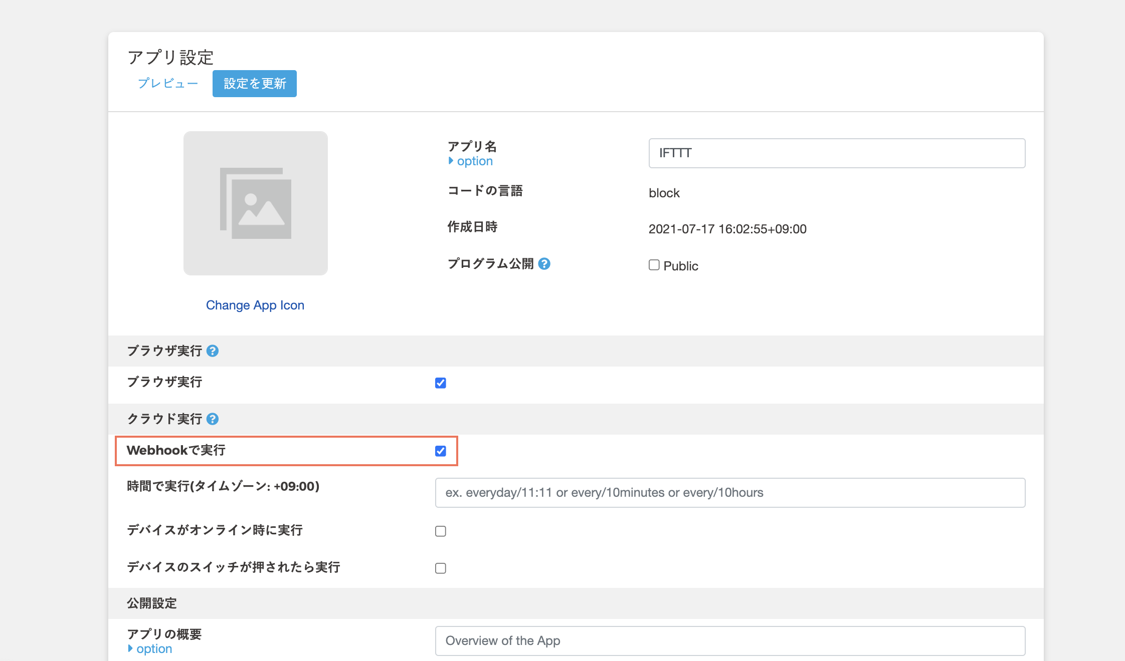Screen dimensions: 1125x661
Task: Select the アプリ設定 page heading
Action: point(170,57)
